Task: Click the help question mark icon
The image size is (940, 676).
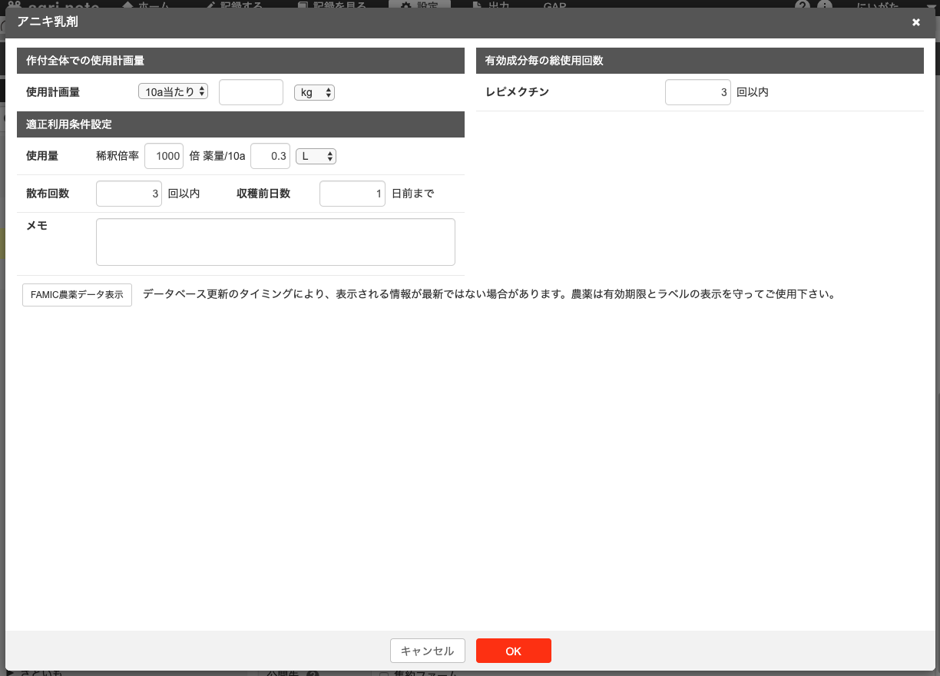Action: (x=803, y=5)
